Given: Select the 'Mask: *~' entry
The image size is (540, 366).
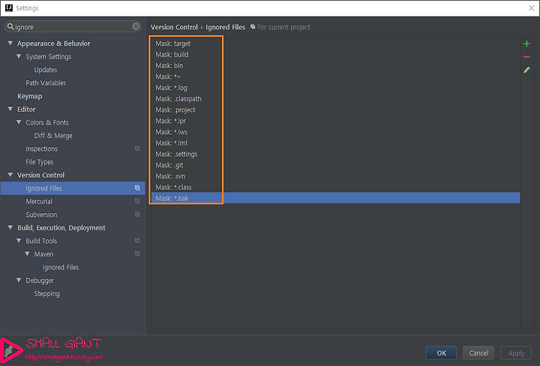Looking at the screenshot, I should (335, 76).
